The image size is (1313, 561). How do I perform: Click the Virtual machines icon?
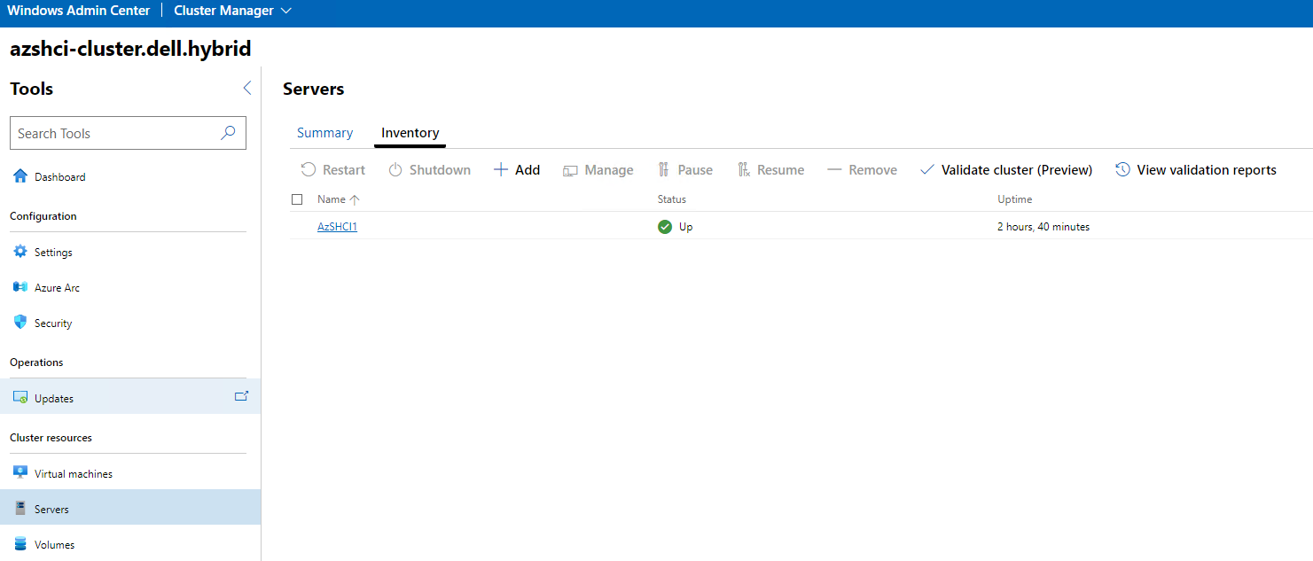[x=20, y=472]
